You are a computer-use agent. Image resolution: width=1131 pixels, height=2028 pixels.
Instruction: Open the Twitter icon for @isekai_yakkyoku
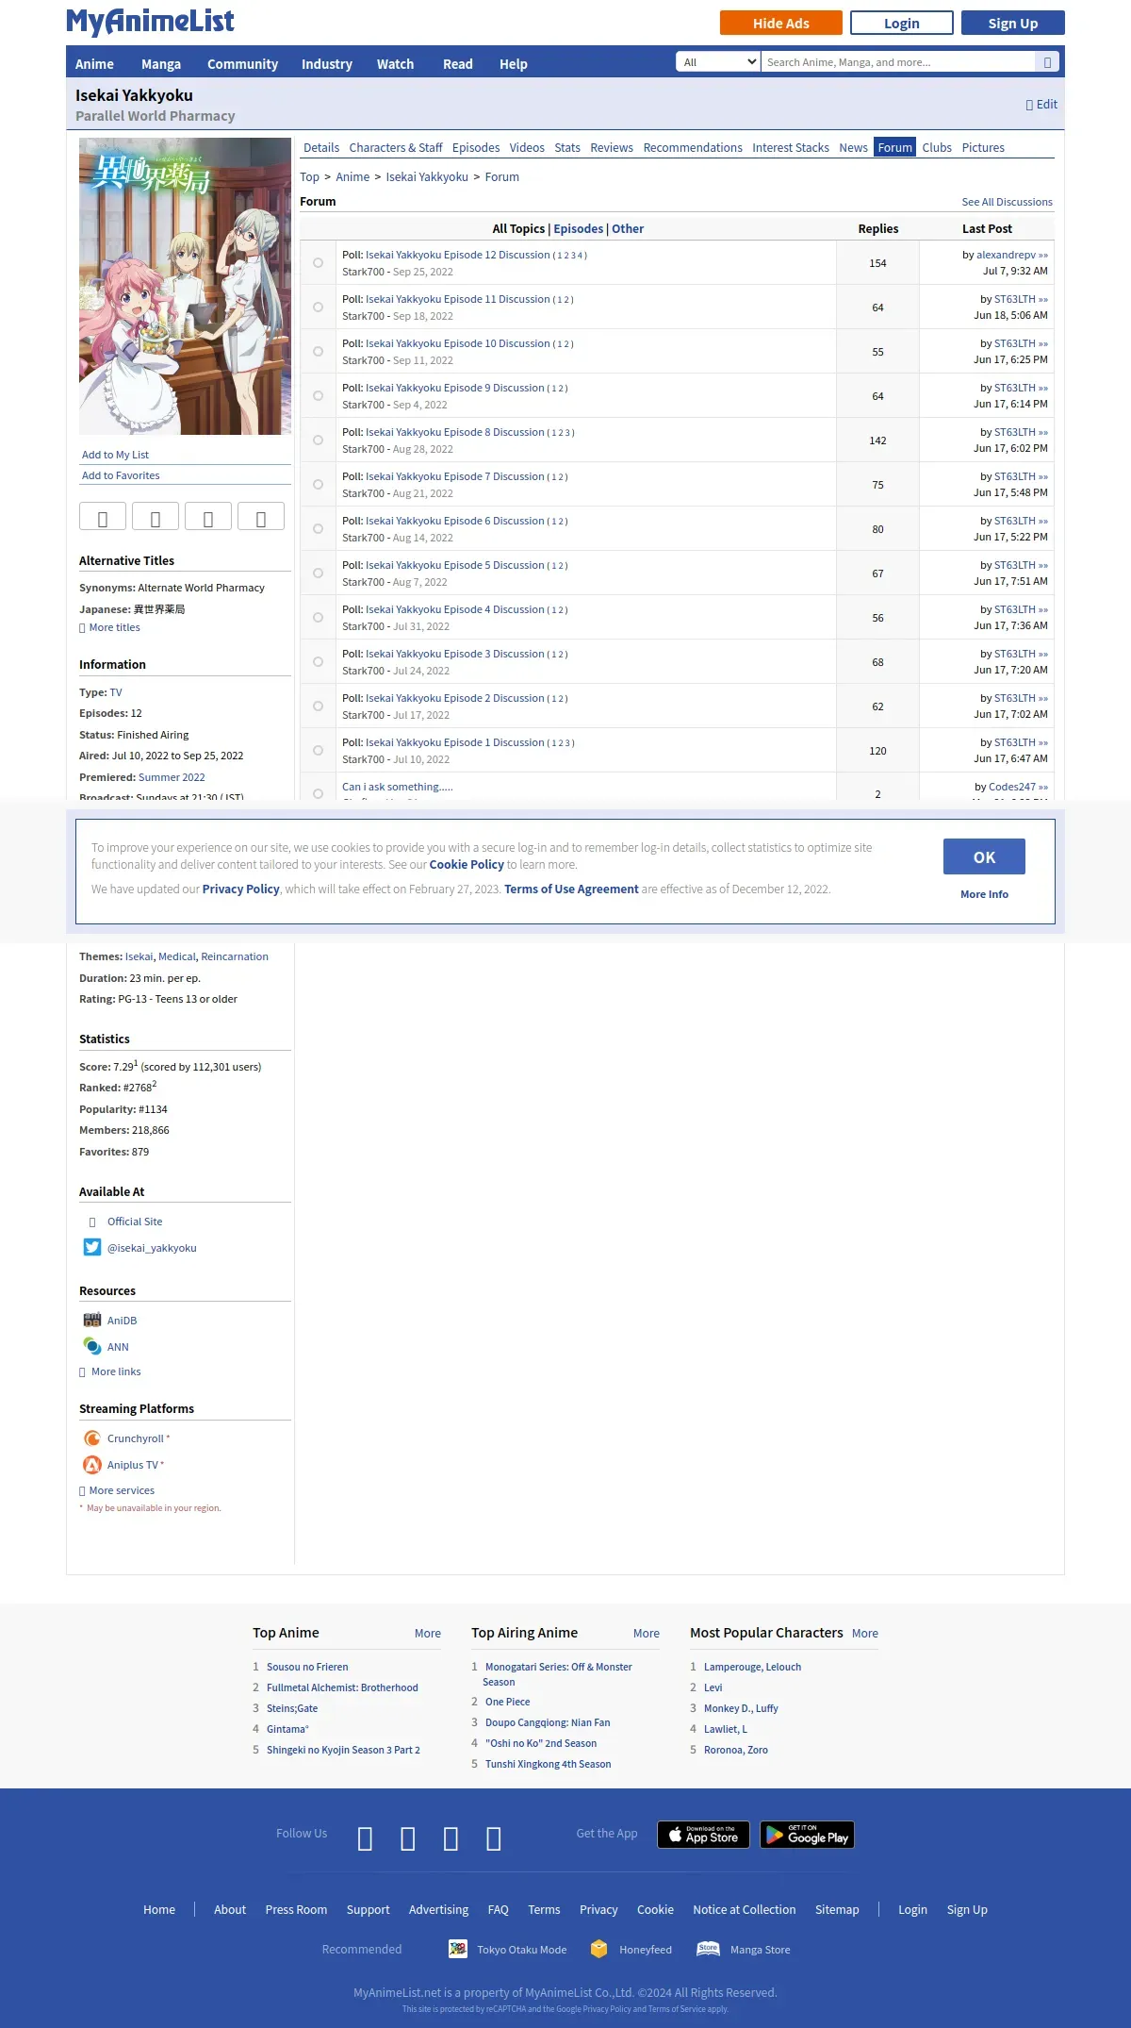[92, 1247]
